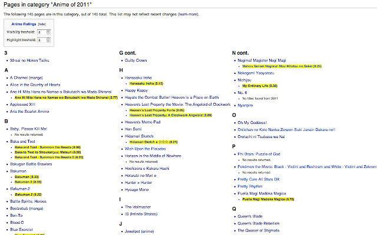Open The Idolmaster page link

[137, 207]
